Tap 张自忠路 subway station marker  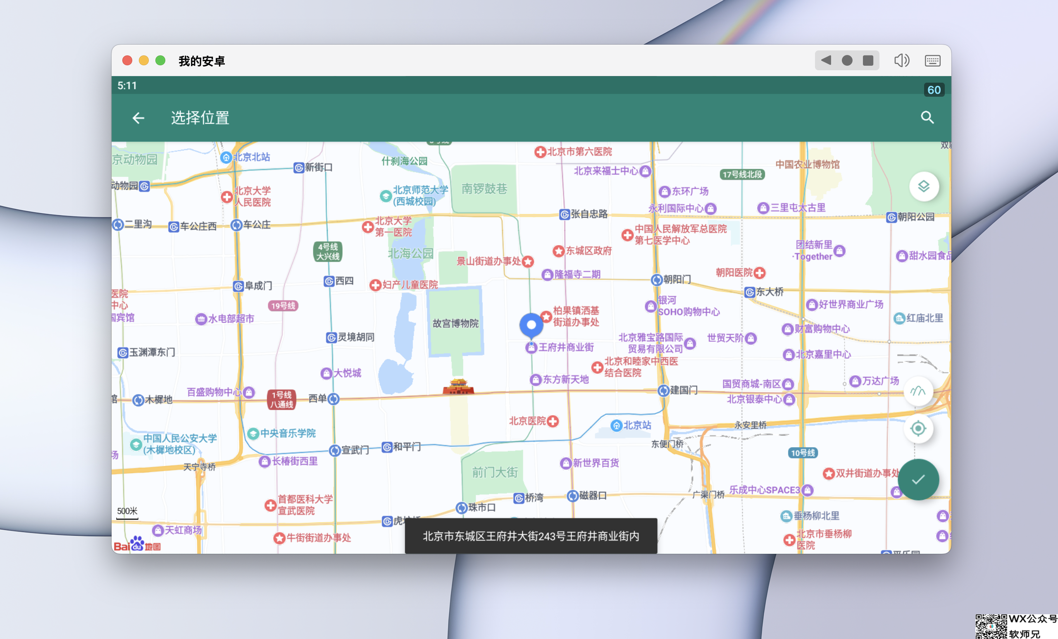(565, 214)
